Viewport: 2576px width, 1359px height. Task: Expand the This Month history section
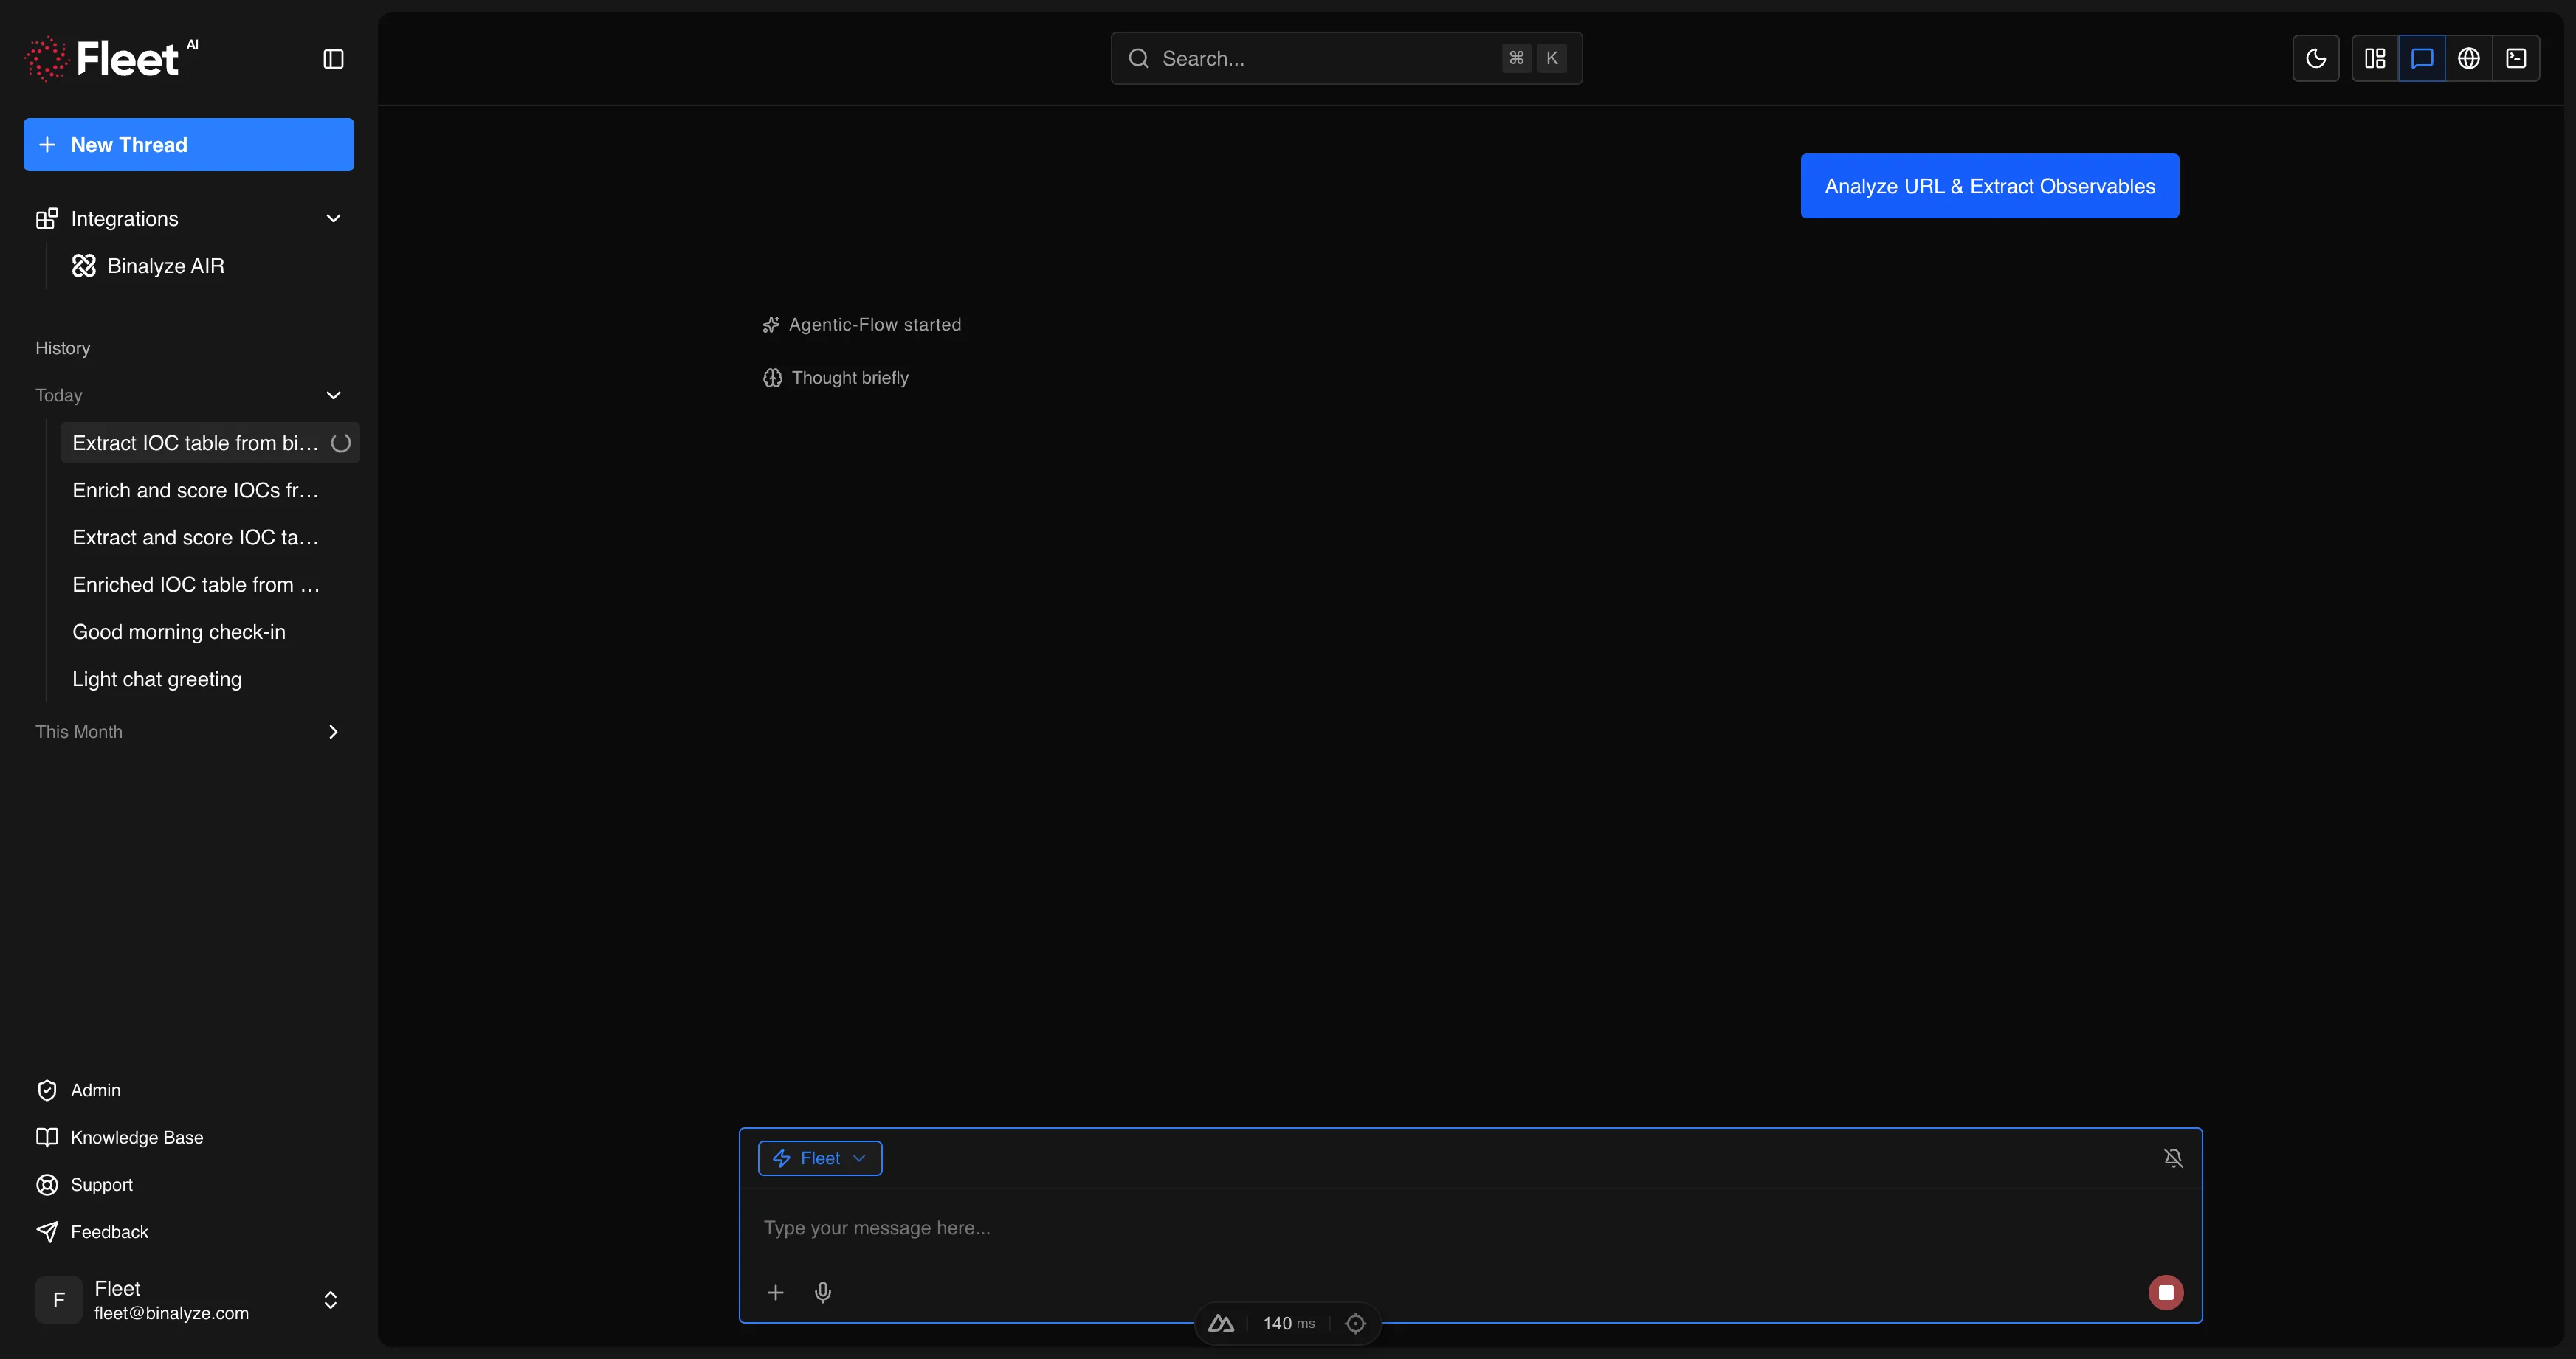[x=333, y=731]
